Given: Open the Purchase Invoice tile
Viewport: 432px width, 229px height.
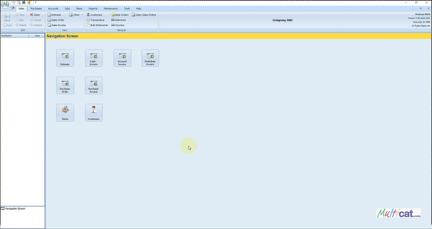Looking at the screenshot, I should tap(94, 85).
